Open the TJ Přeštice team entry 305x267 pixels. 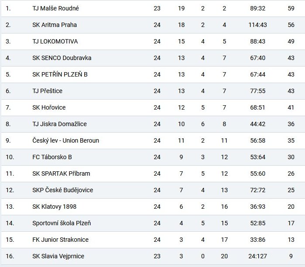coord(47,91)
